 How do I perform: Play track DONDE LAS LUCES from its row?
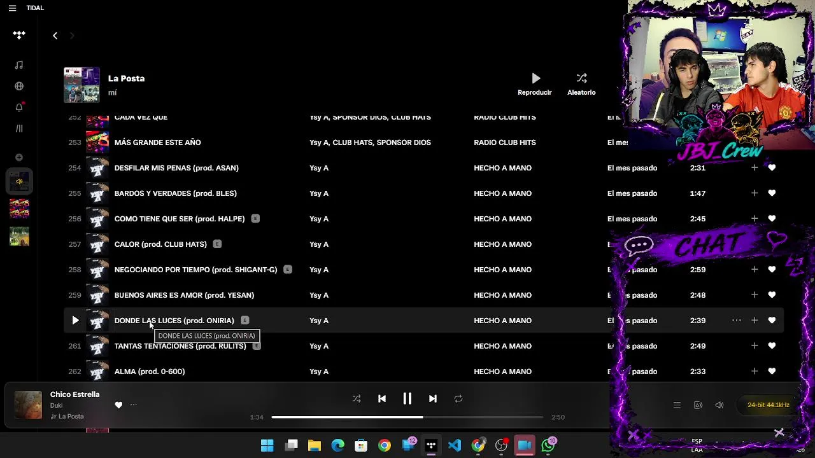click(x=75, y=321)
